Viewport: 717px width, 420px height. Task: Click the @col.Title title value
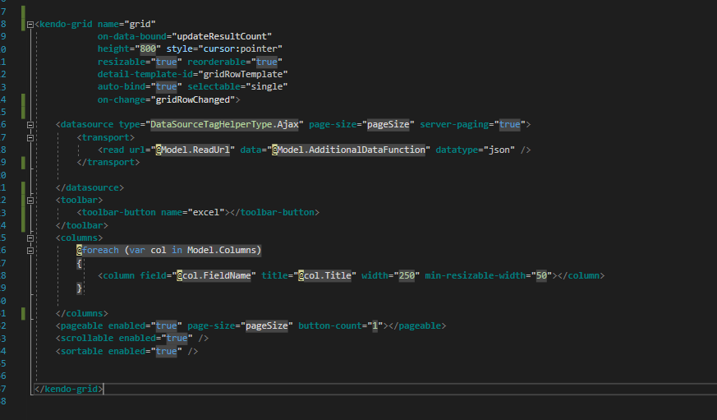pos(324,275)
